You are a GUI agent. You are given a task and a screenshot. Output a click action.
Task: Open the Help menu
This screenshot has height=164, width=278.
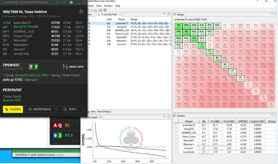click(118, 6)
